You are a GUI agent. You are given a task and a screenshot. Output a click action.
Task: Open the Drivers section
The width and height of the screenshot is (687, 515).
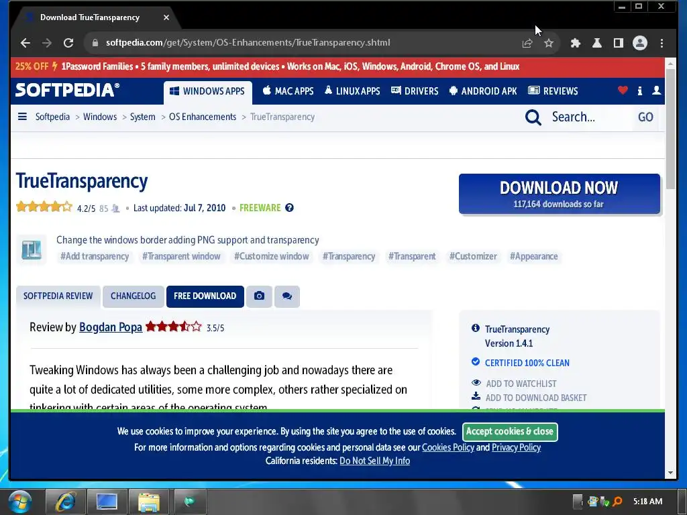[x=415, y=91]
